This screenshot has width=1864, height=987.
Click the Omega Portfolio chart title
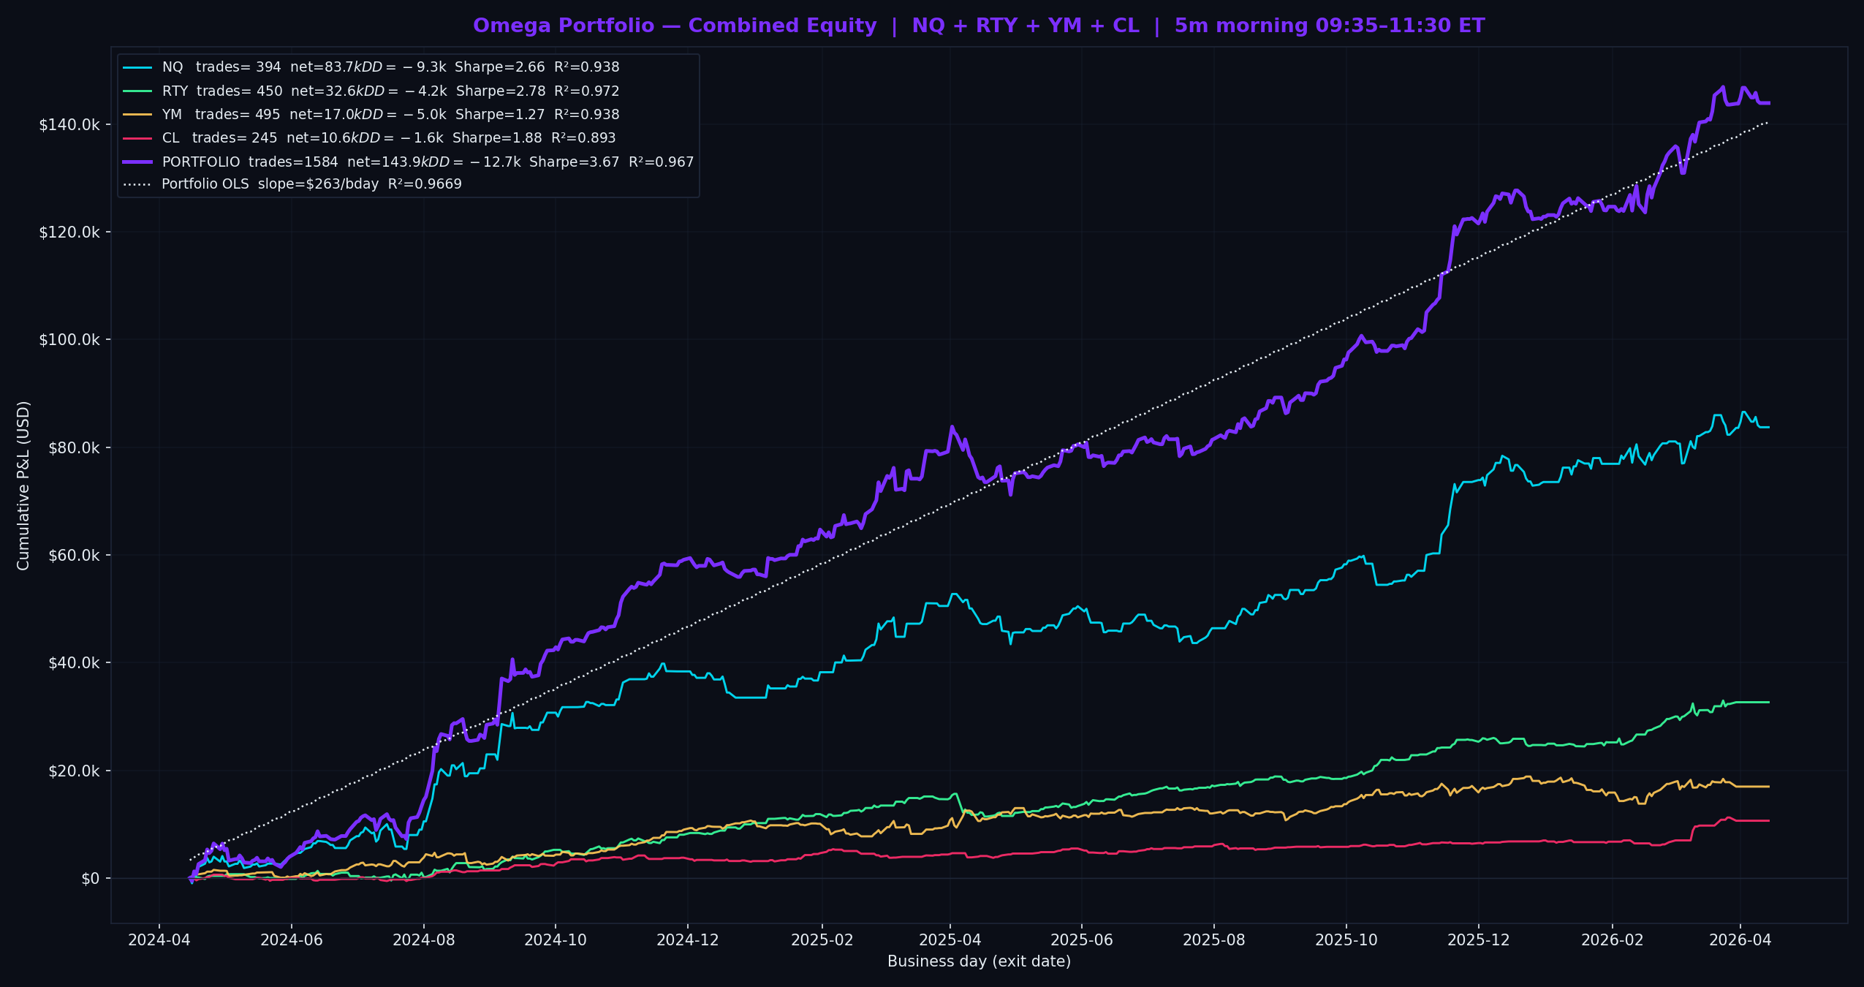(979, 26)
